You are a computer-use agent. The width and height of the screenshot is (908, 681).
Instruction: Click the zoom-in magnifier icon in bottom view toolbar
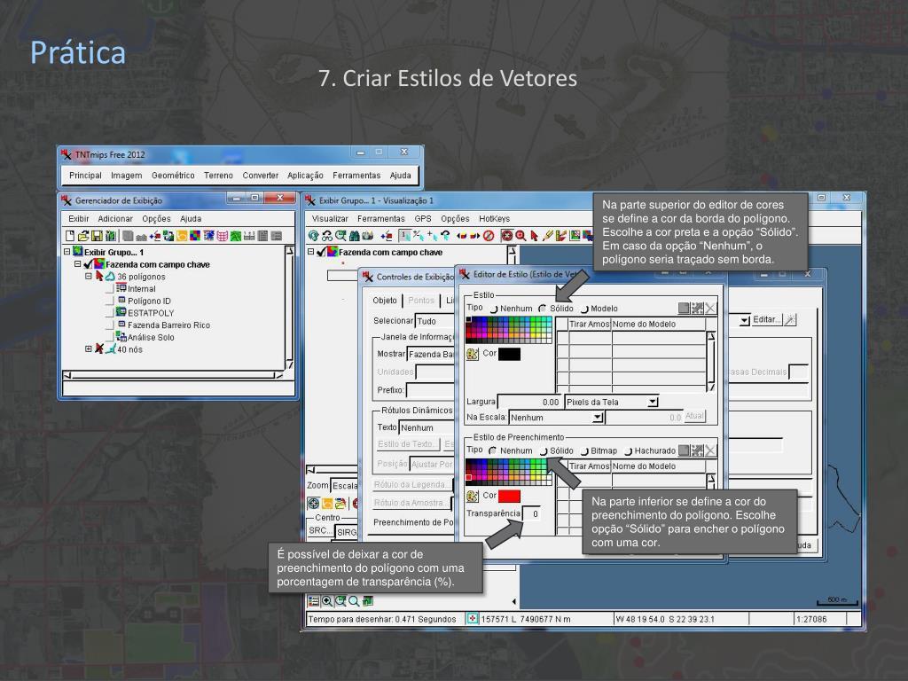(327, 601)
